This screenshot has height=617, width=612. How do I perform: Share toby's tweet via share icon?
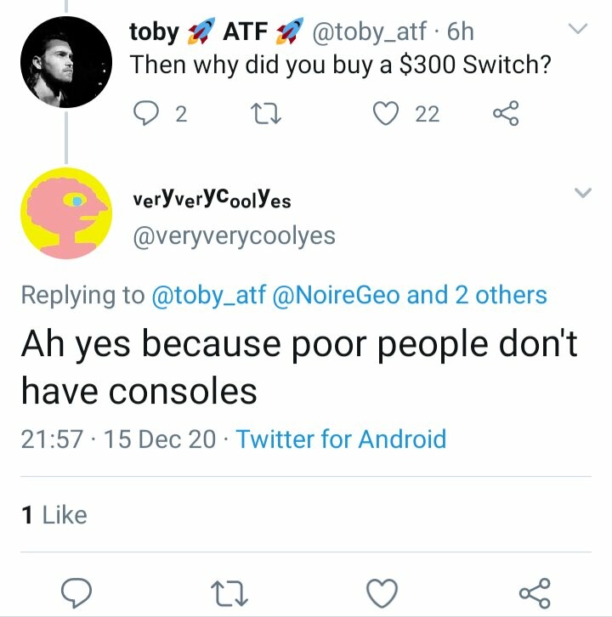pos(506,113)
